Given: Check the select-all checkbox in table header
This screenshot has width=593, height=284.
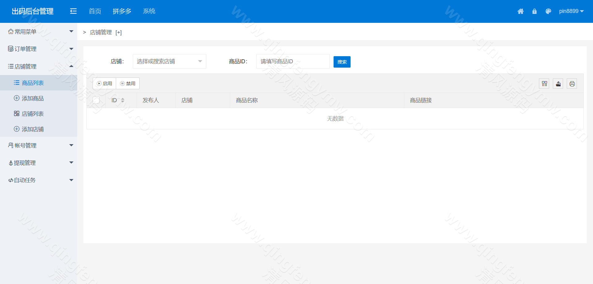Looking at the screenshot, I should tap(96, 100).
